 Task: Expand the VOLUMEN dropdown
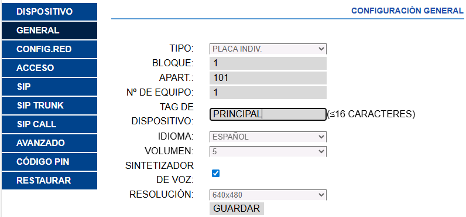coord(268,151)
